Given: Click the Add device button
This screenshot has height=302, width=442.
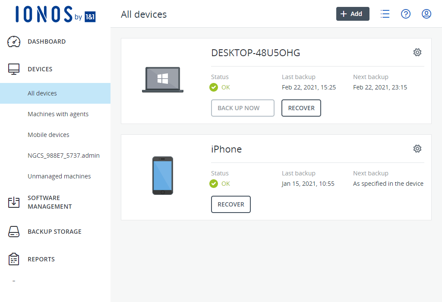Looking at the screenshot, I should (353, 14).
